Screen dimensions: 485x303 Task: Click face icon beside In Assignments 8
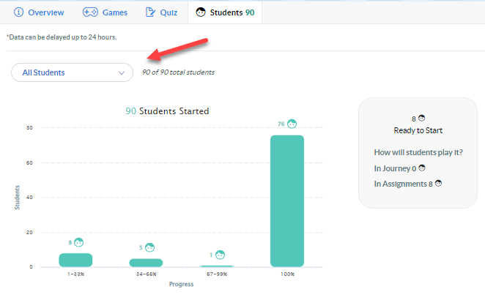tap(438, 184)
